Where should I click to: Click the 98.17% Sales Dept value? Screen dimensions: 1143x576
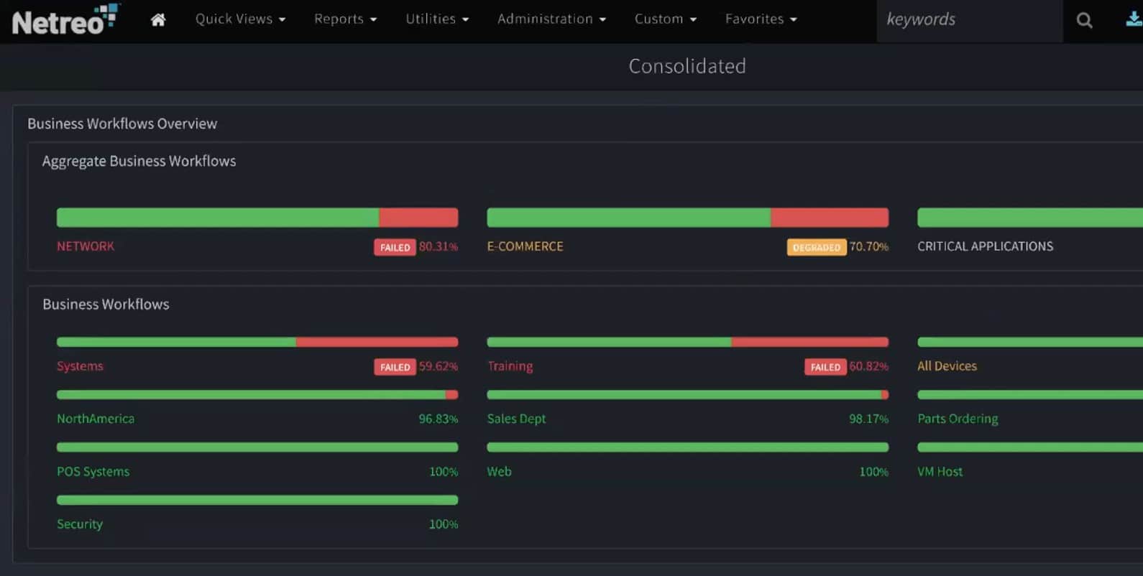pyautogui.click(x=869, y=419)
